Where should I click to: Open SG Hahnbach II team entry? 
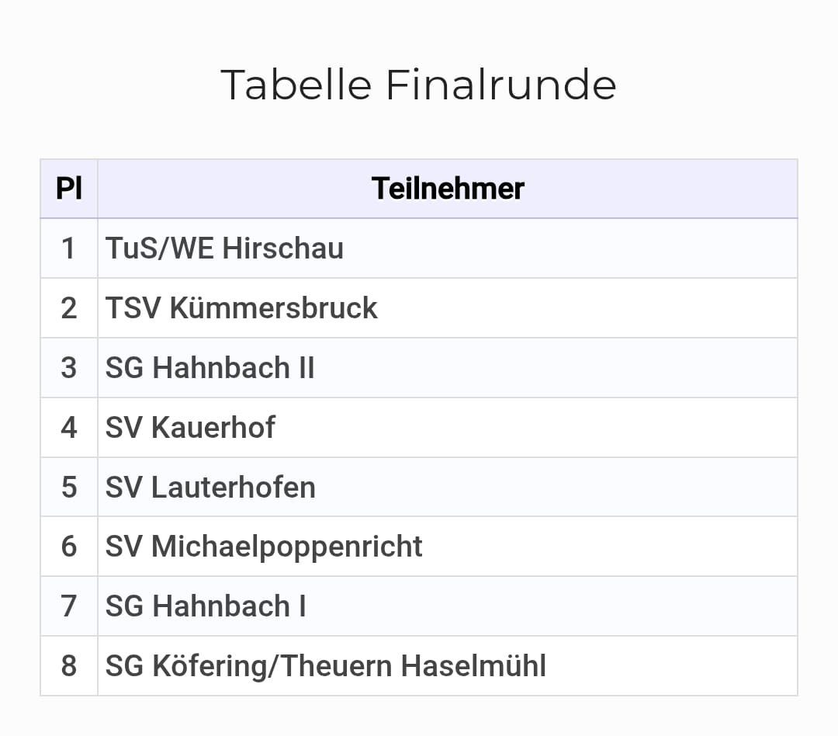tap(210, 368)
